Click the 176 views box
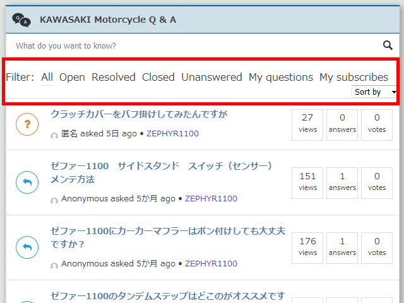 pyautogui.click(x=307, y=248)
